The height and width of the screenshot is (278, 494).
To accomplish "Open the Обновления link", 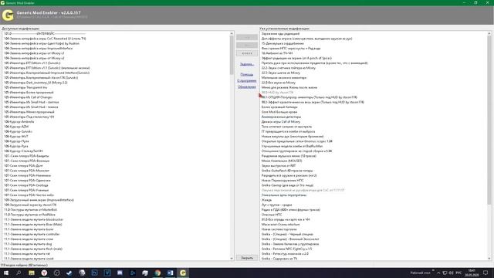I will (247, 86).
